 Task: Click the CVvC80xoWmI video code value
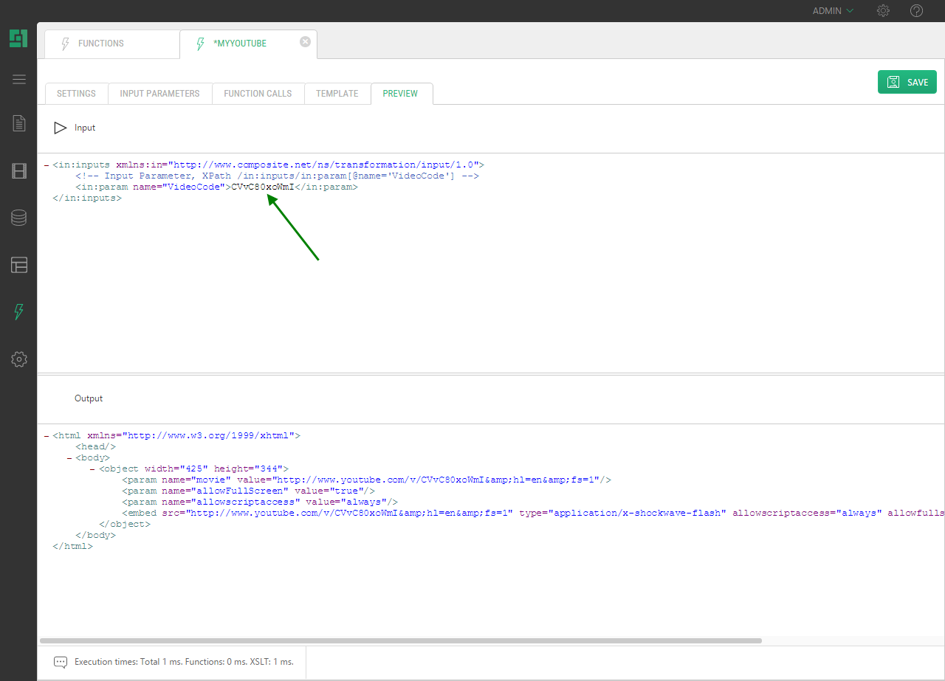pos(263,187)
